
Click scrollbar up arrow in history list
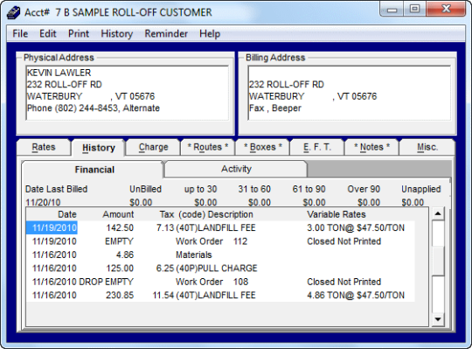[x=438, y=213]
